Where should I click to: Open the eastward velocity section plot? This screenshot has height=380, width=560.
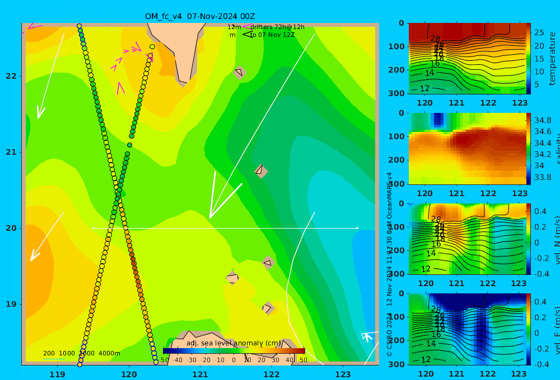467,329
